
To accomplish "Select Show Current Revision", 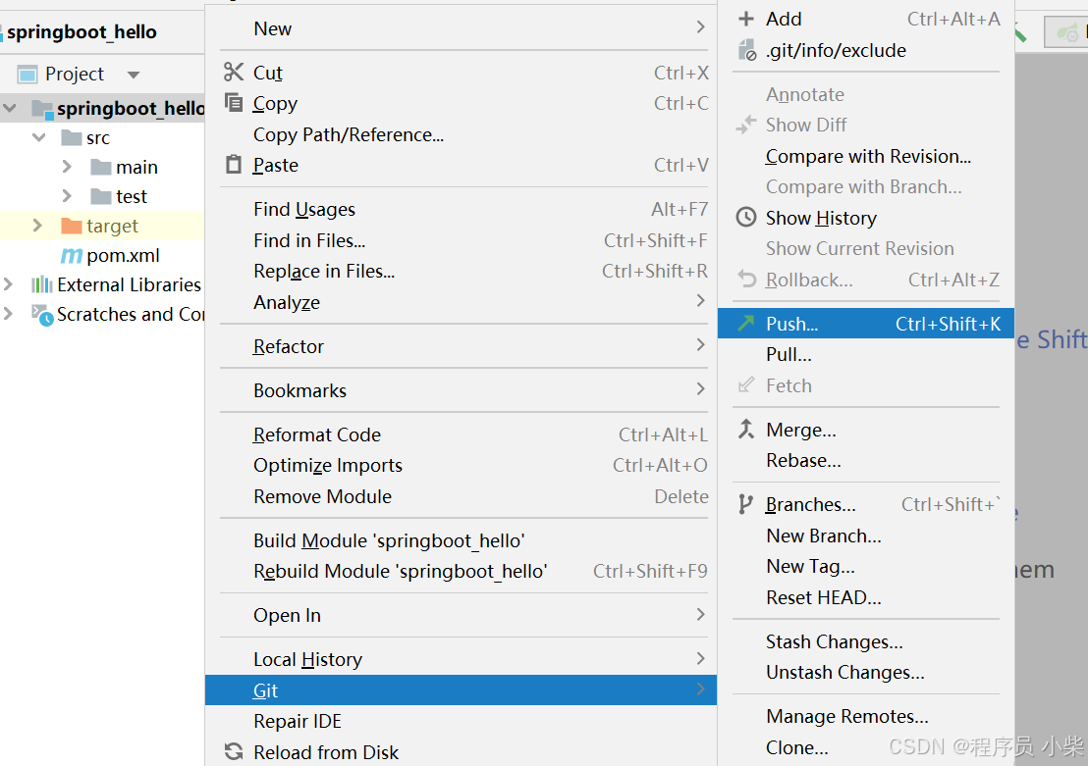I will (866, 248).
